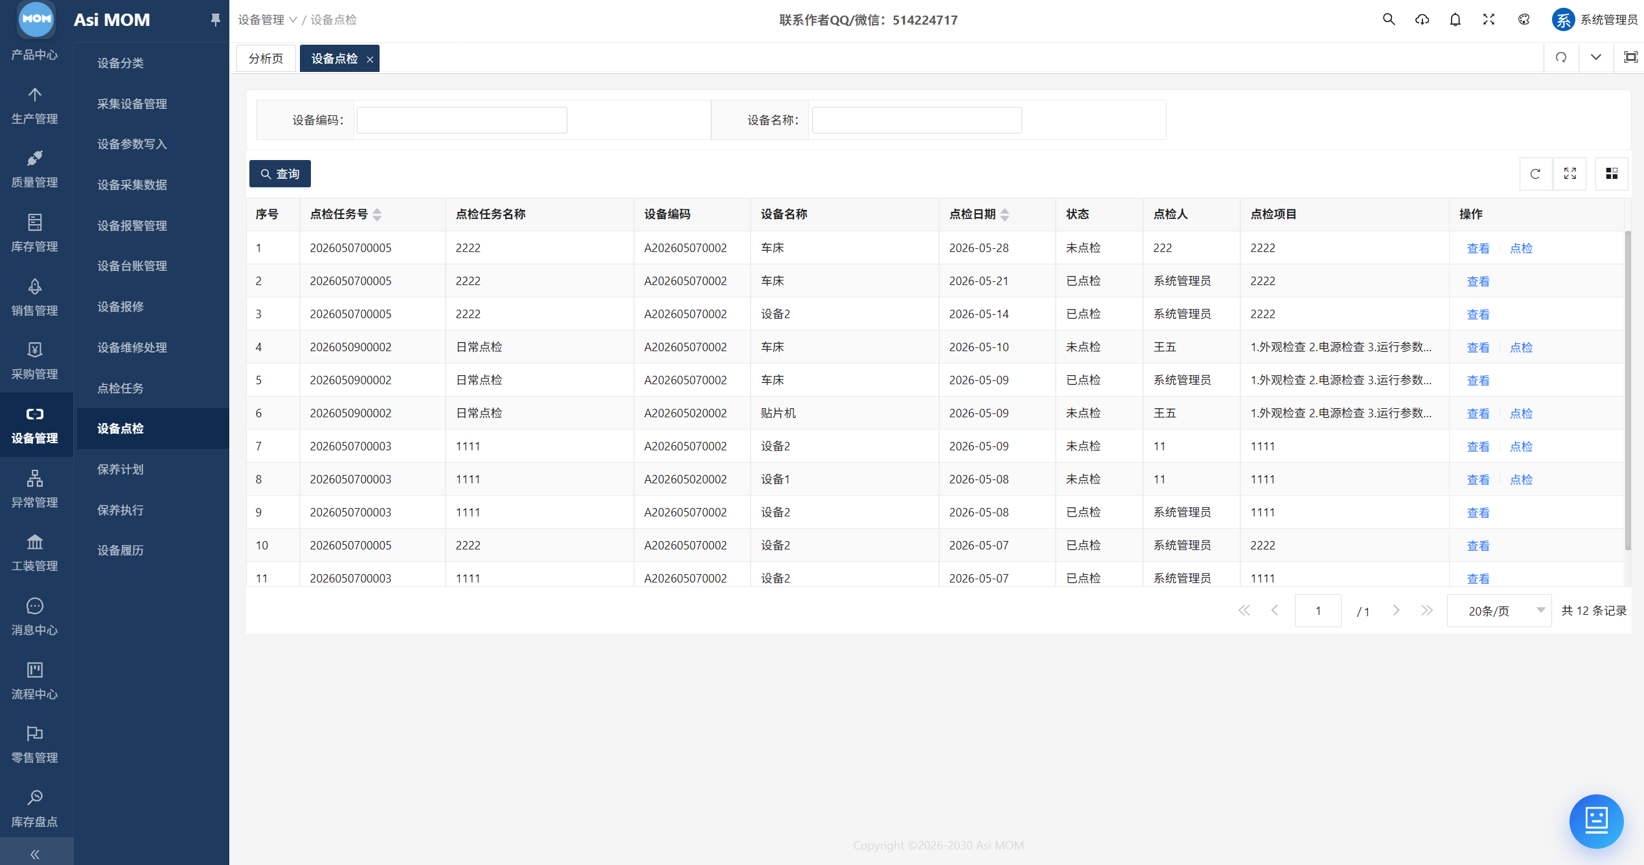This screenshot has height=865, width=1644.
Task: Toggle fullscreen icon in header
Action: click(x=1489, y=19)
